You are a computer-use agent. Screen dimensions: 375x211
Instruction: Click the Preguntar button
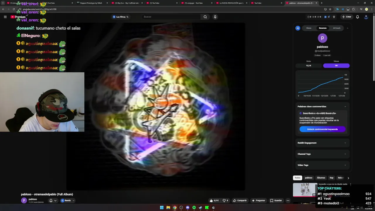[258, 200]
